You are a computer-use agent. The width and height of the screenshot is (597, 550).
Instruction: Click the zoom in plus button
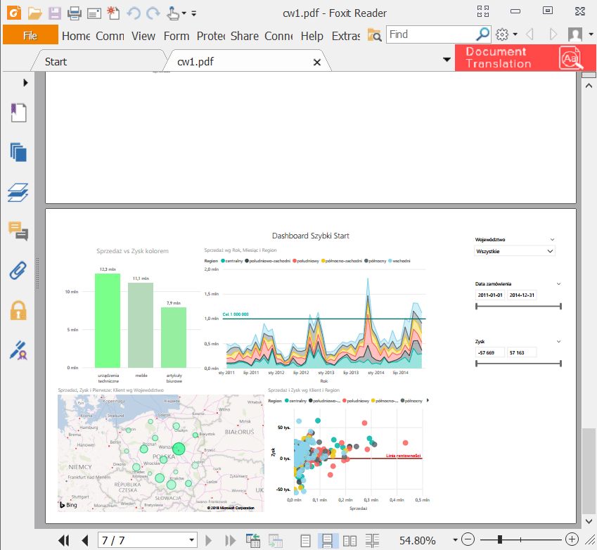coord(572,539)
